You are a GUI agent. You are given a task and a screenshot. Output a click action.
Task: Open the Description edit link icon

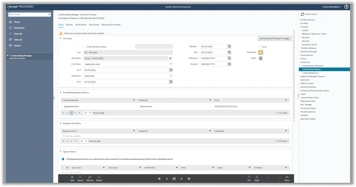170,58
